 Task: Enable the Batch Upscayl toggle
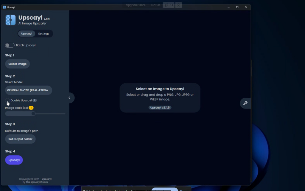[10, 45]
